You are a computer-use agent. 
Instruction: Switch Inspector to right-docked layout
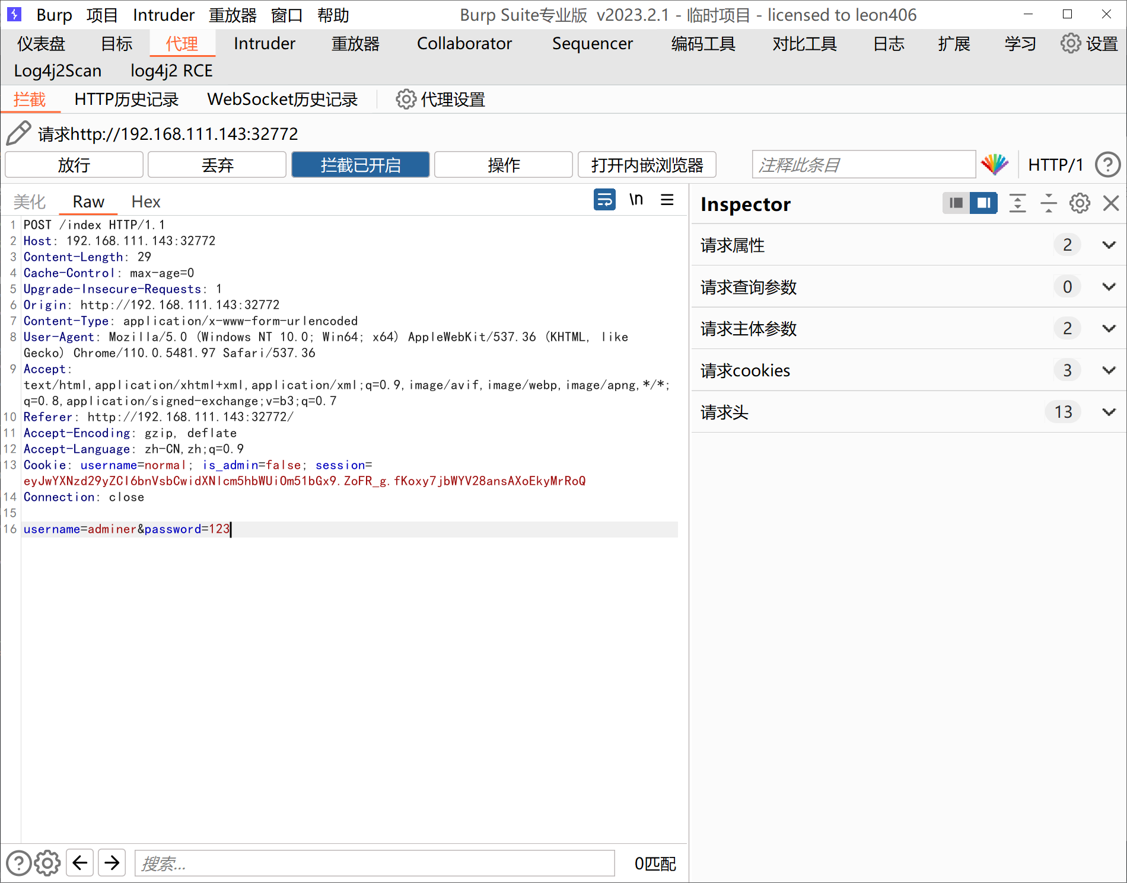[x=983, y=203]
